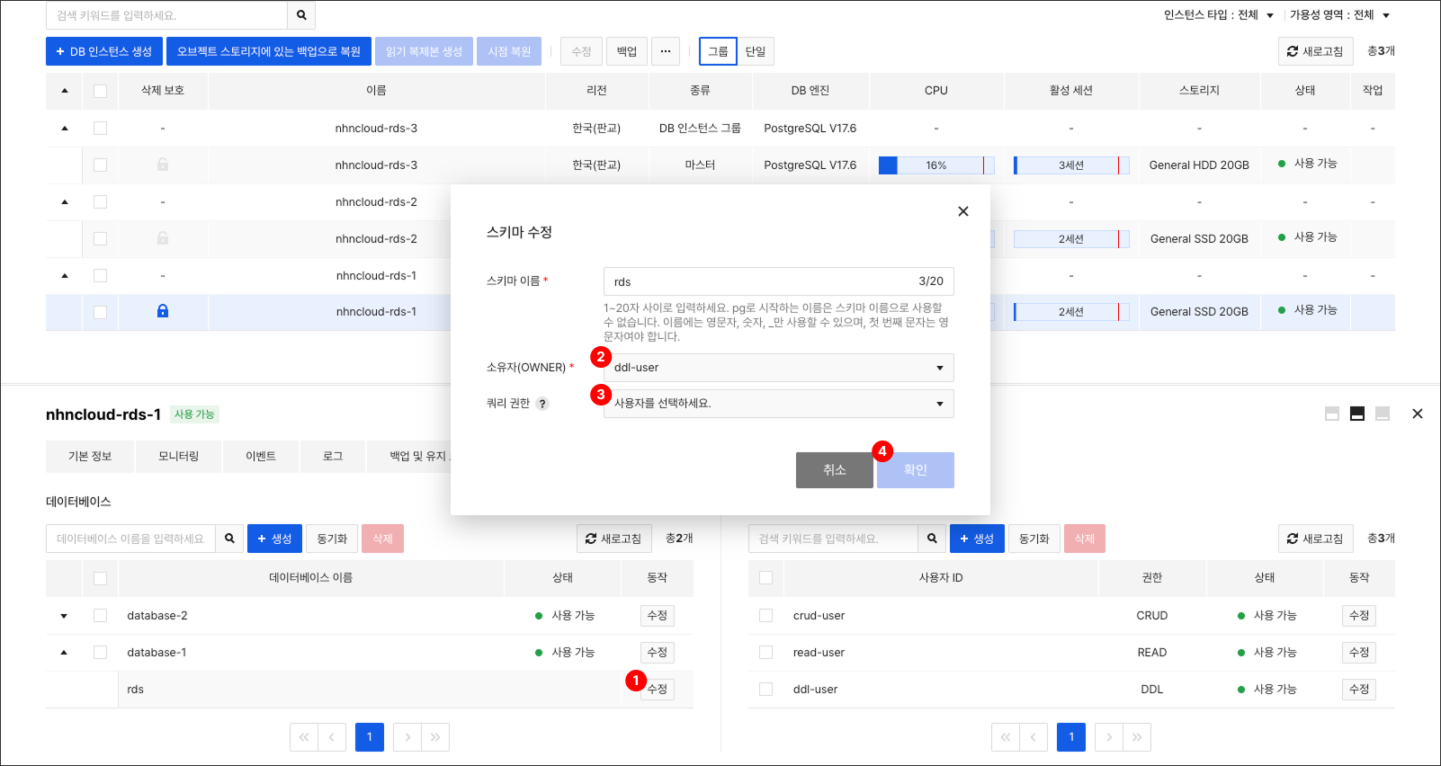1441x766 pixels.
Task: Go to previous page of user list
Action: point(1034,737)
